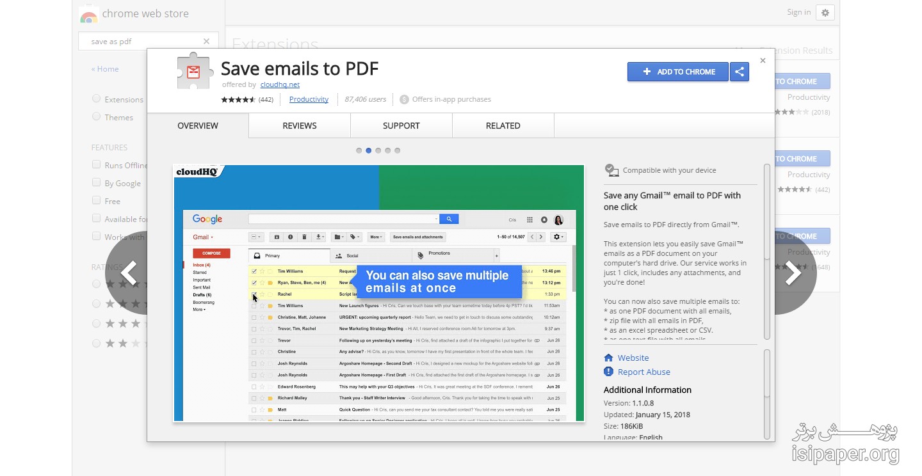Jump to the third screenshot dot
This screenshot has width=922, height=476.
click(378, 150)
